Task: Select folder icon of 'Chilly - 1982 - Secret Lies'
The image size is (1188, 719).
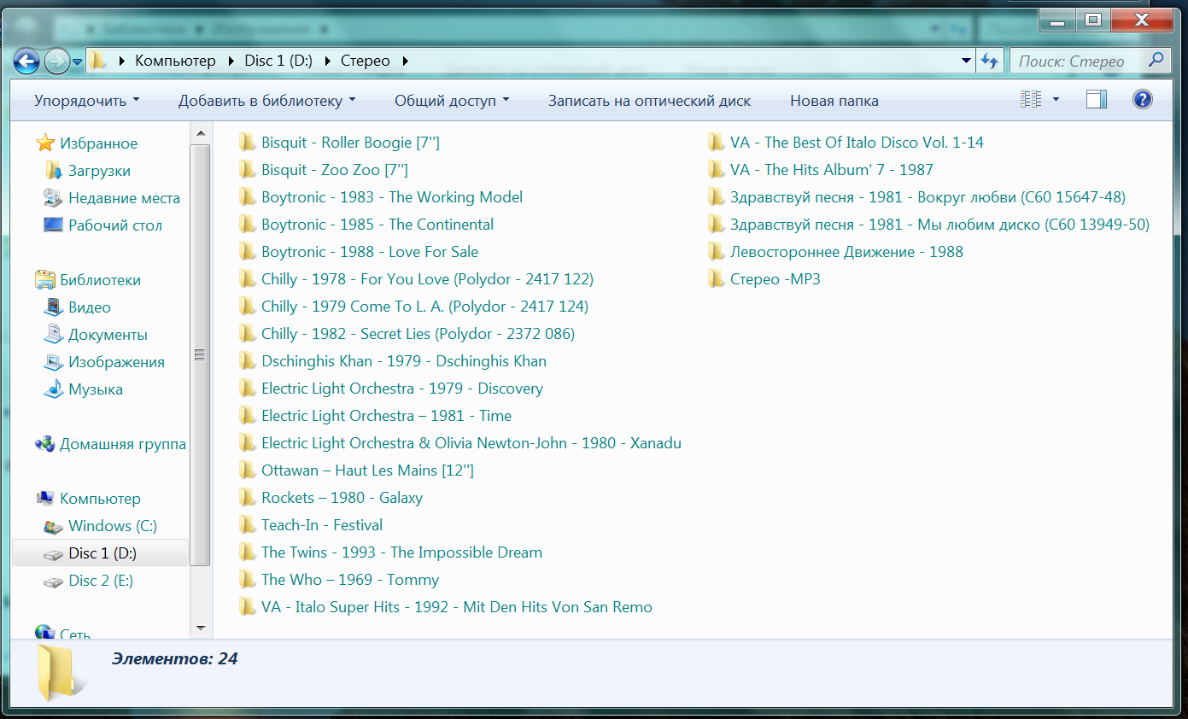Action: (248, 334)
